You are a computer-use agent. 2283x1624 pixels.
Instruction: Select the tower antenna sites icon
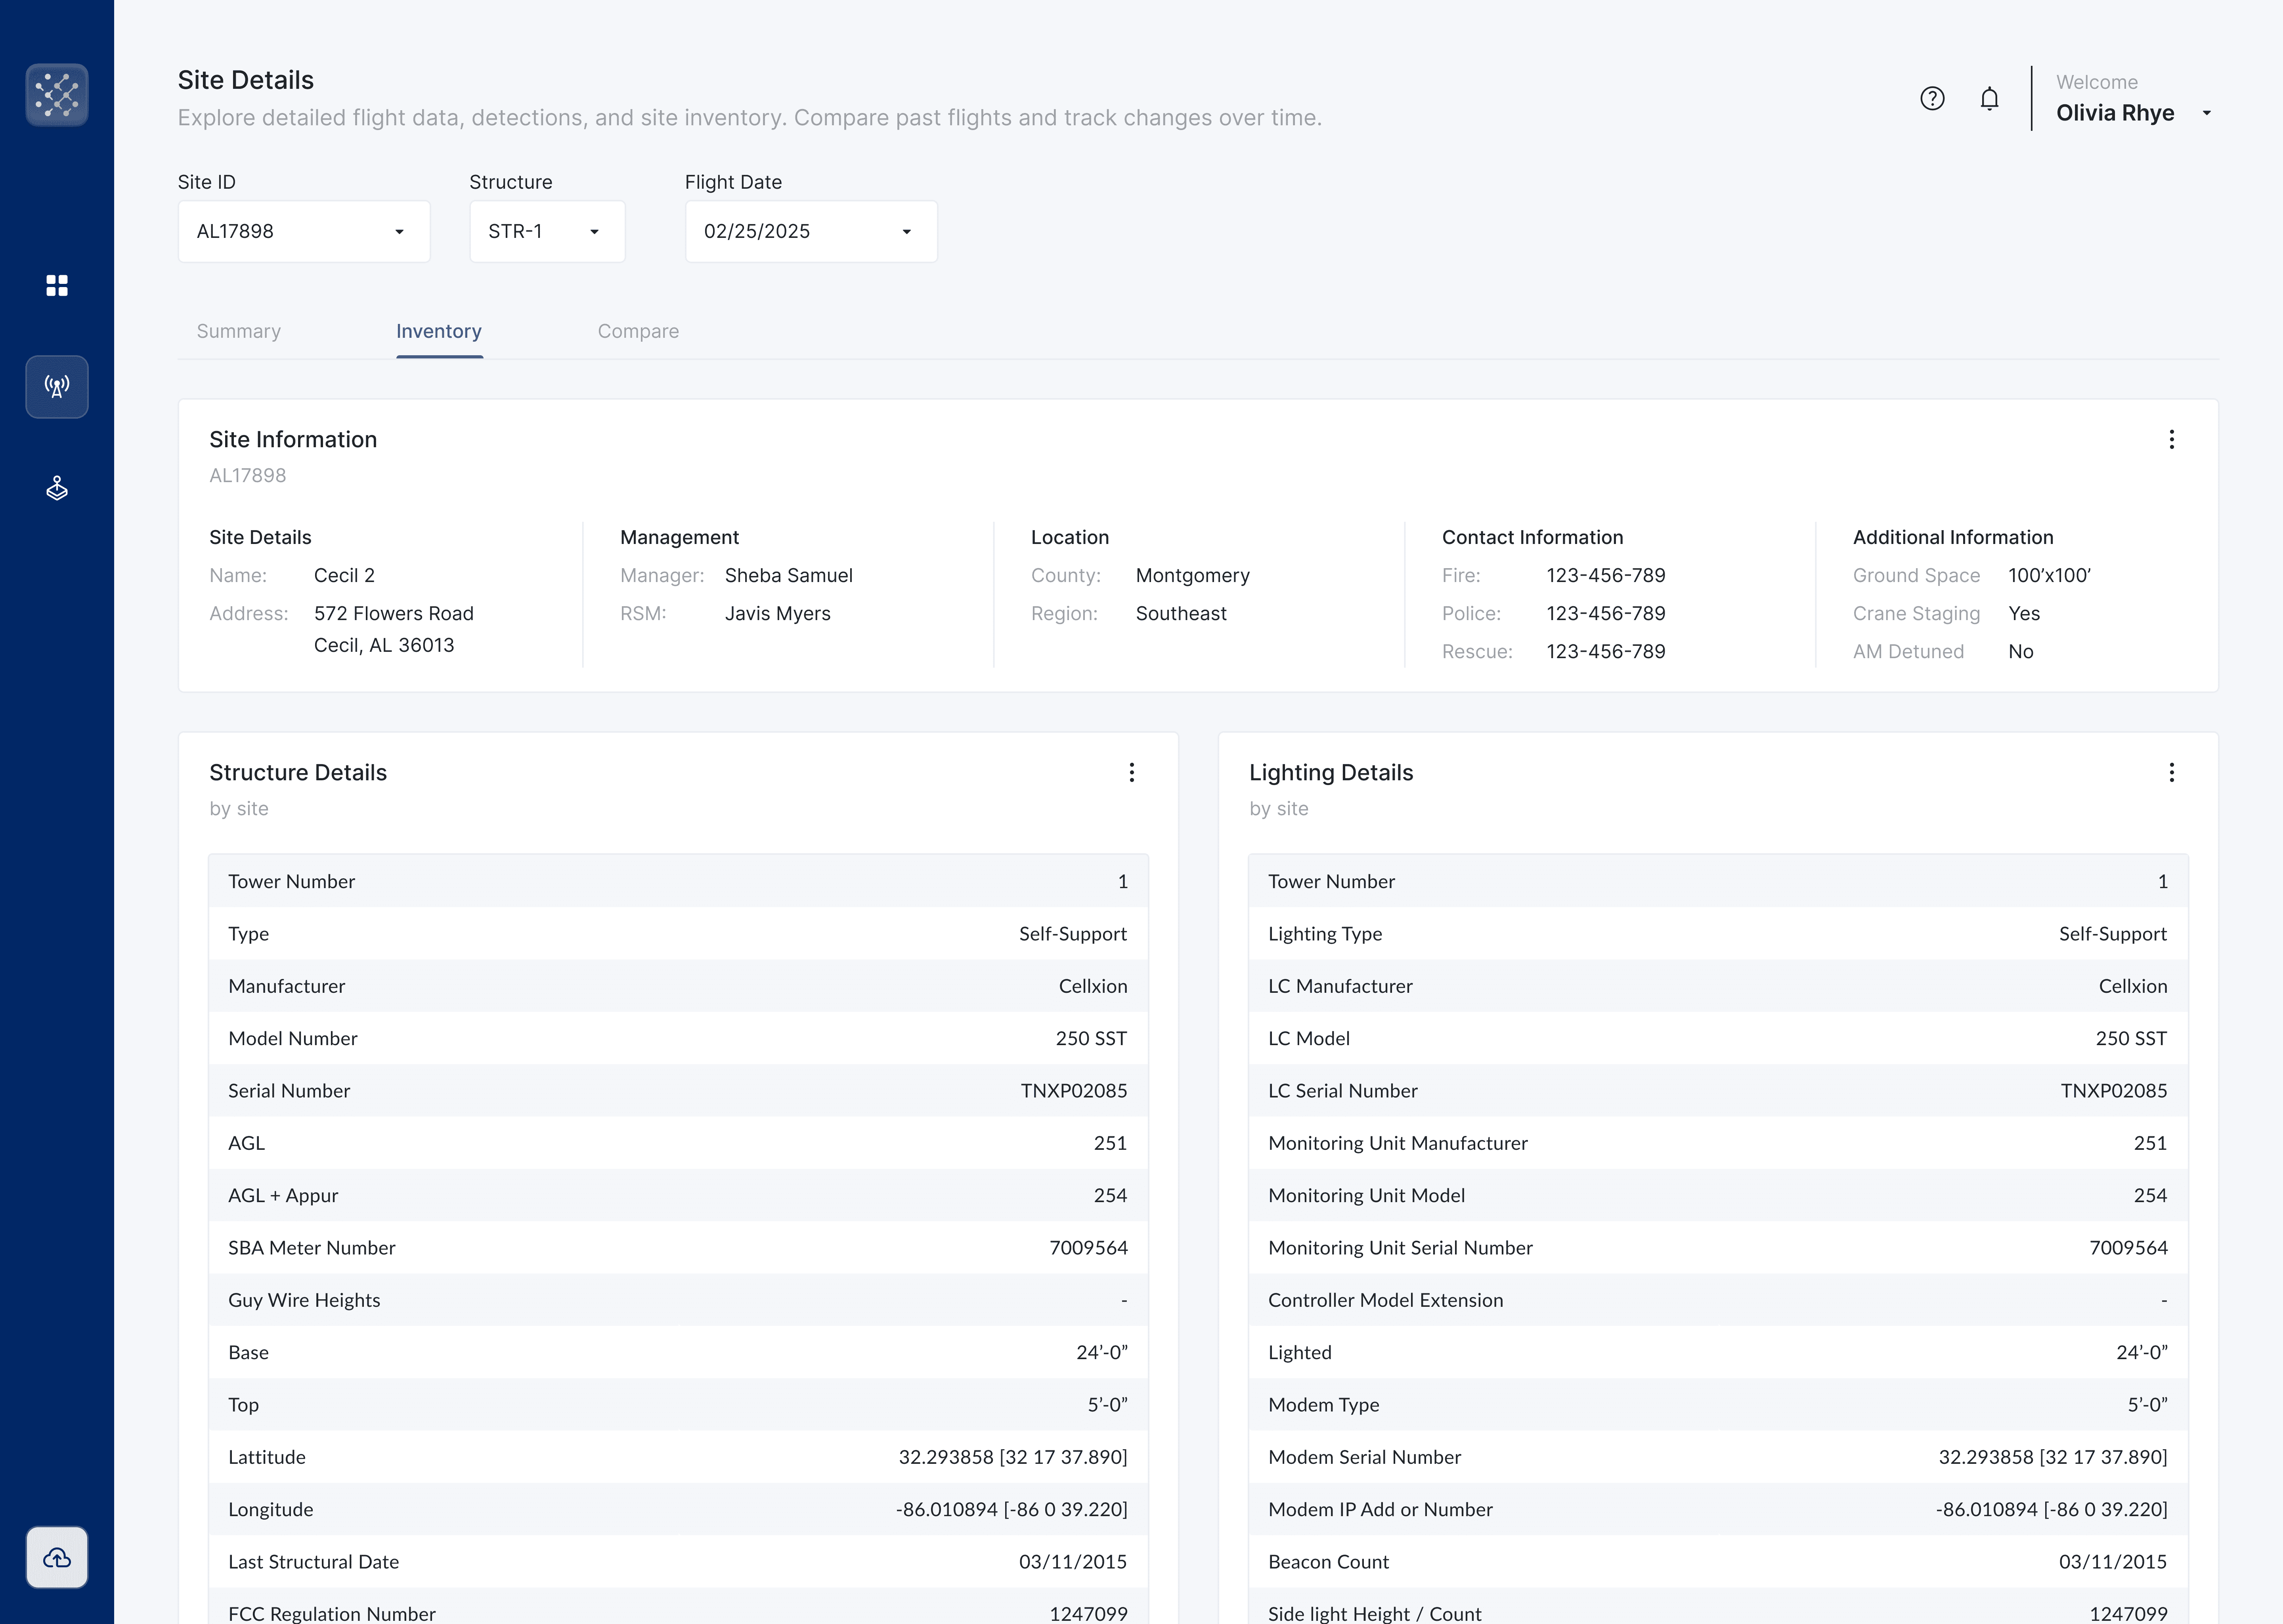point(57,387)
